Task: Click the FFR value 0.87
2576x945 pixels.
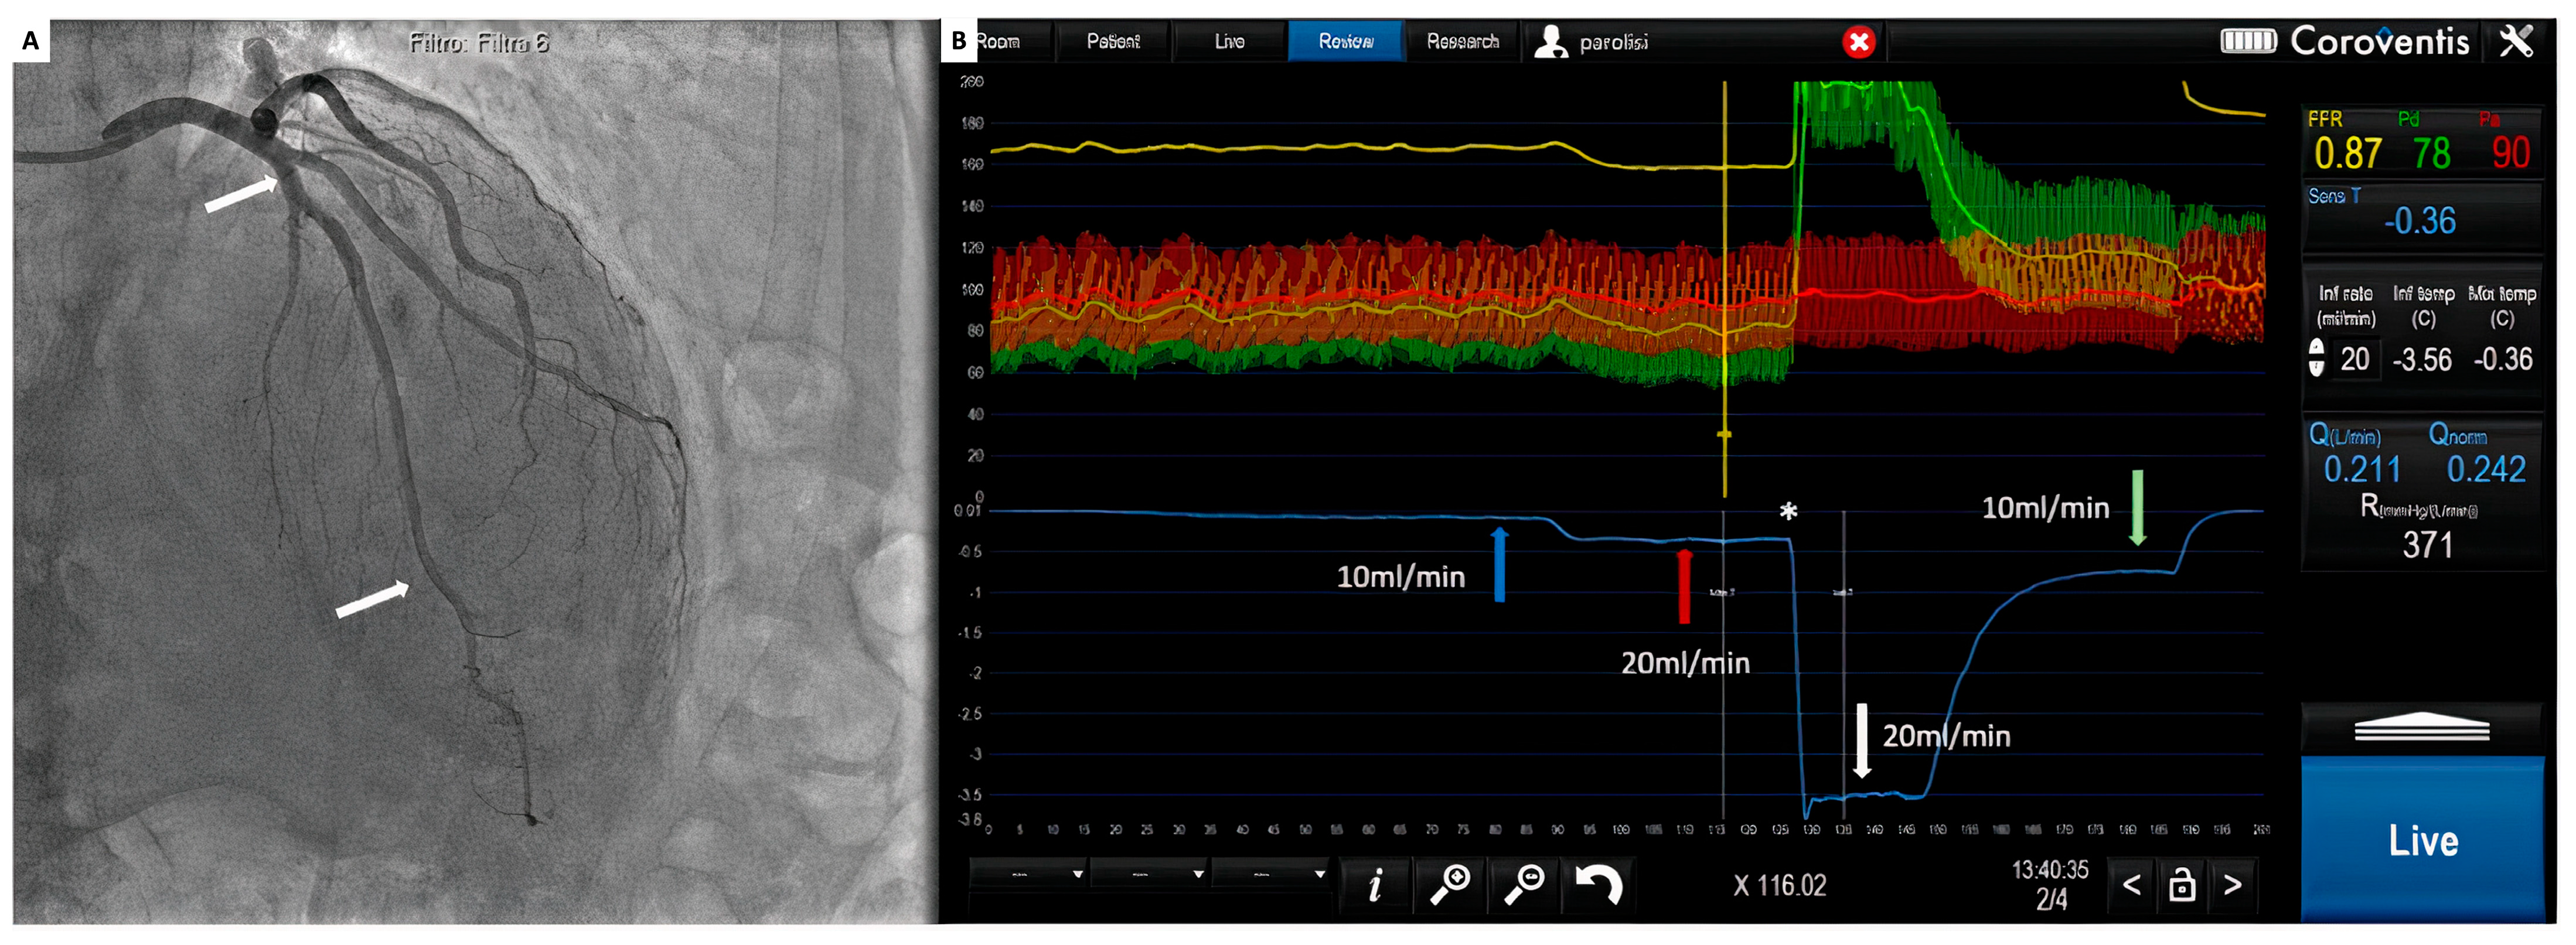Action: click(2348, 154)
